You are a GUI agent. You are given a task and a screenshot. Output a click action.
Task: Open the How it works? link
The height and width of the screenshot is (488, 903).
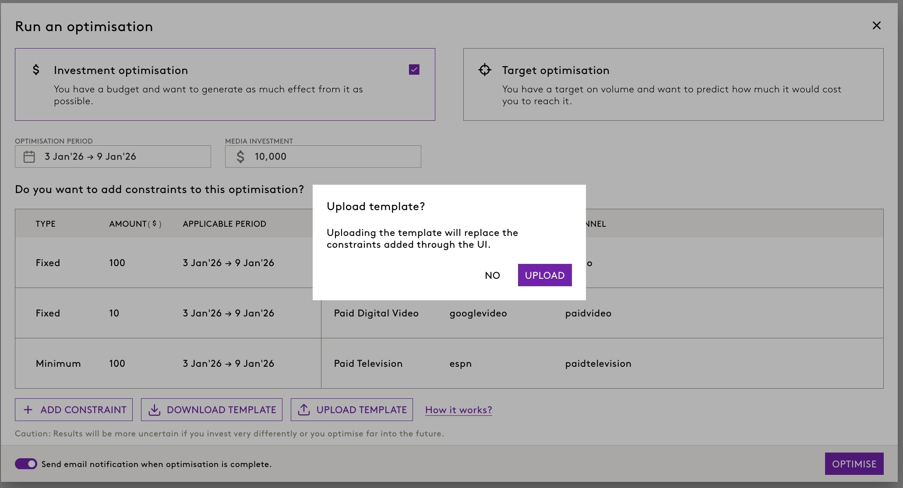point(459,410)
